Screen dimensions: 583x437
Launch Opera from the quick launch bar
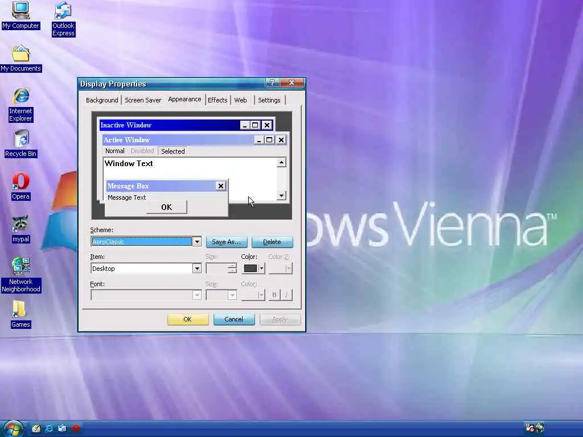[76, 428]
